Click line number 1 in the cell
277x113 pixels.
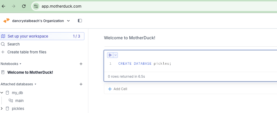pyautogui.click(x=110, y=64)
